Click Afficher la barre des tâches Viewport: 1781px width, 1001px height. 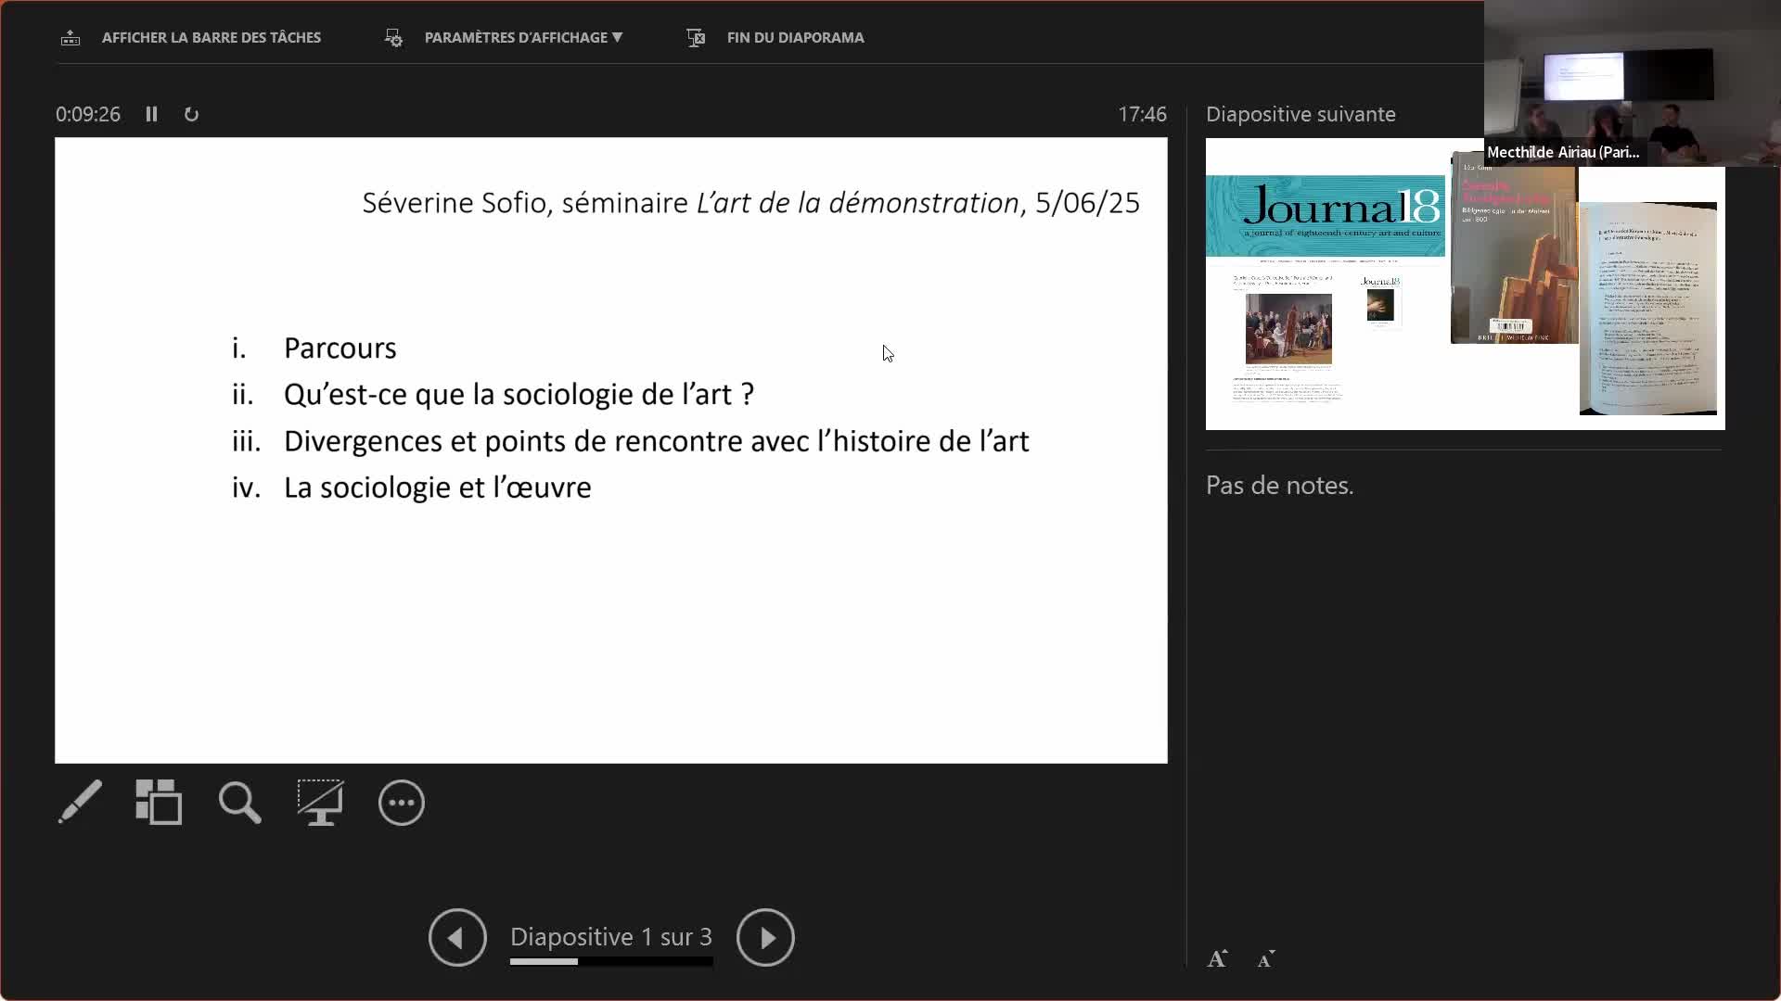pos(211,37)
